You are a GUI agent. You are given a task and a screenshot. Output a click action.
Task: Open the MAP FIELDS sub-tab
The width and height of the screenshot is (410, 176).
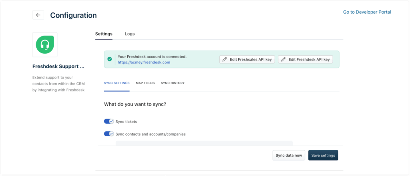(x=145, y=83)
